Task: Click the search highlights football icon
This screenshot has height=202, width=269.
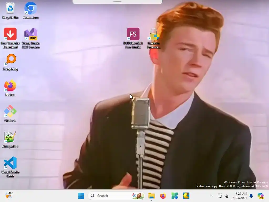Action: coord(138,196)
